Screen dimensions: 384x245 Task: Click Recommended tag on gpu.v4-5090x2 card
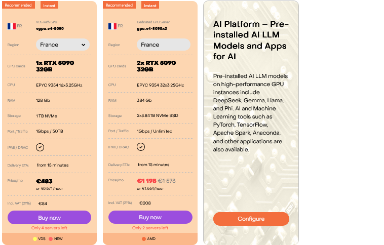pyautogui.click(x=119, y=5)
